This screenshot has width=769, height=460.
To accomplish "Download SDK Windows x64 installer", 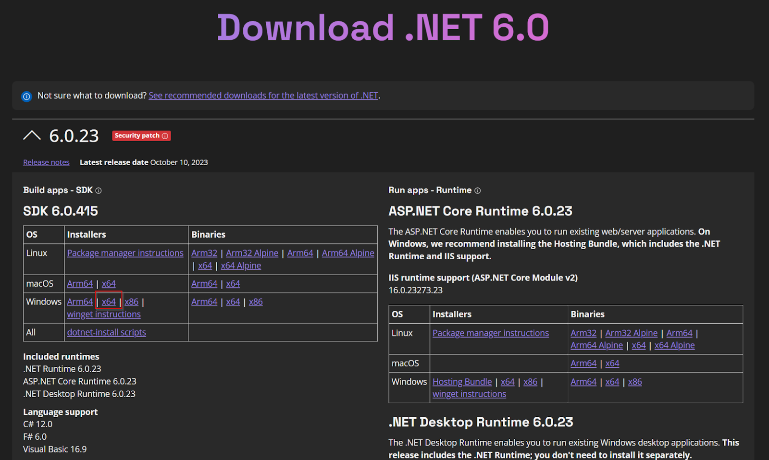I will coord(109,302).
